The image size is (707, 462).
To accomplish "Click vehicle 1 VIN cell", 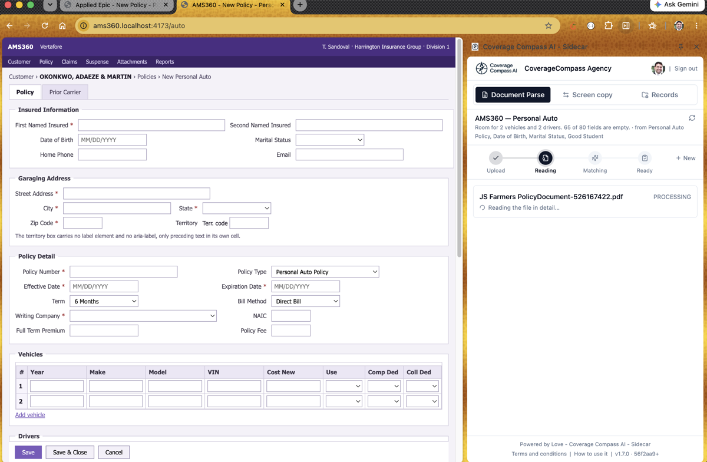I will coord(234,386).
